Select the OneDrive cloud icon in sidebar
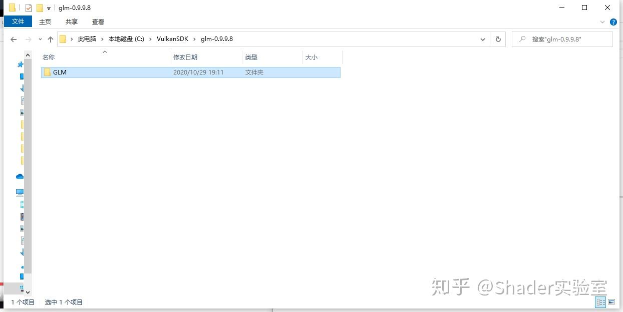623x312 pixels. tap(20, 176)
